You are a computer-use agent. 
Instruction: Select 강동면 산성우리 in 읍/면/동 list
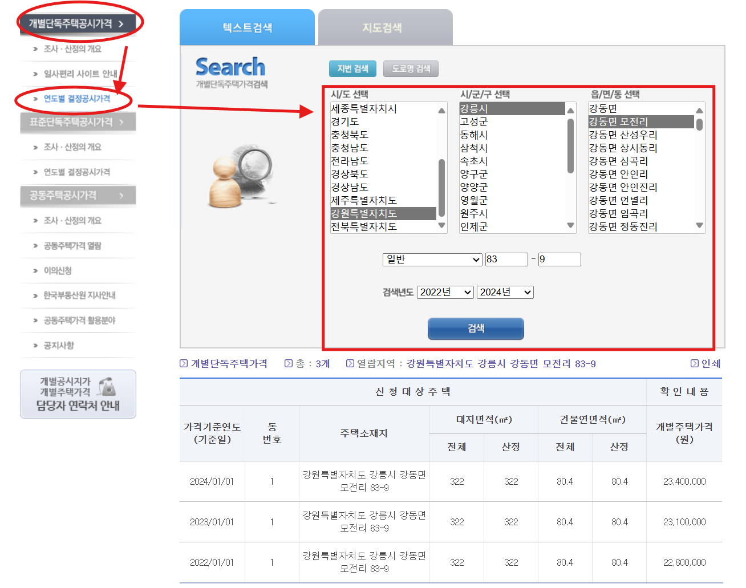(x=641, y=135)
